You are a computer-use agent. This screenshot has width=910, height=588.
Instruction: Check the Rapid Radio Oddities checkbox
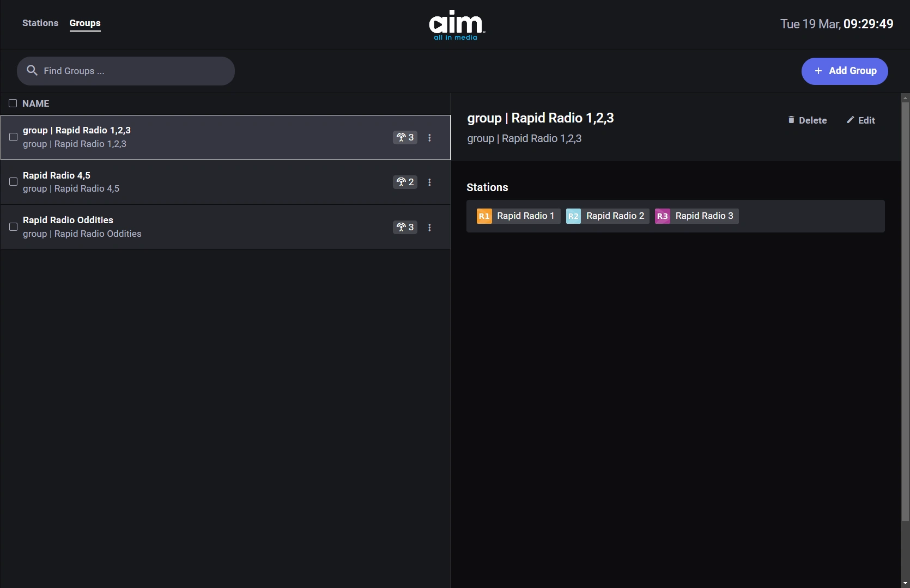point(14,227)
